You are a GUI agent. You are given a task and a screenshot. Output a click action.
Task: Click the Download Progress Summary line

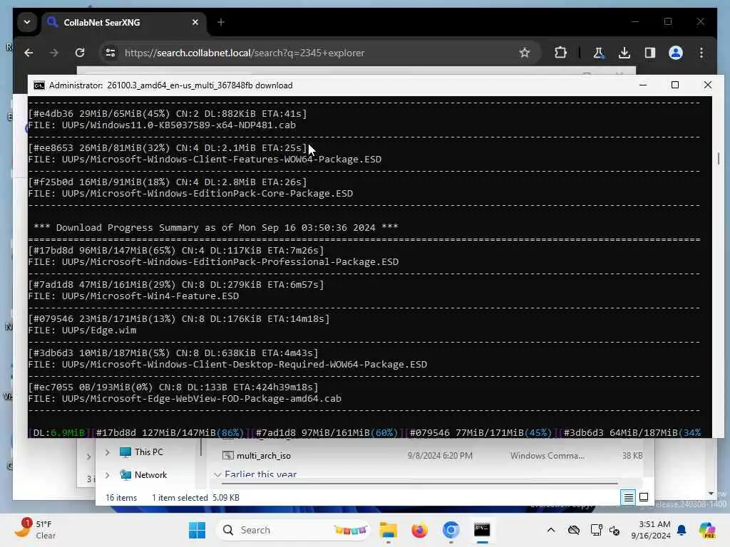coord(215,228)
